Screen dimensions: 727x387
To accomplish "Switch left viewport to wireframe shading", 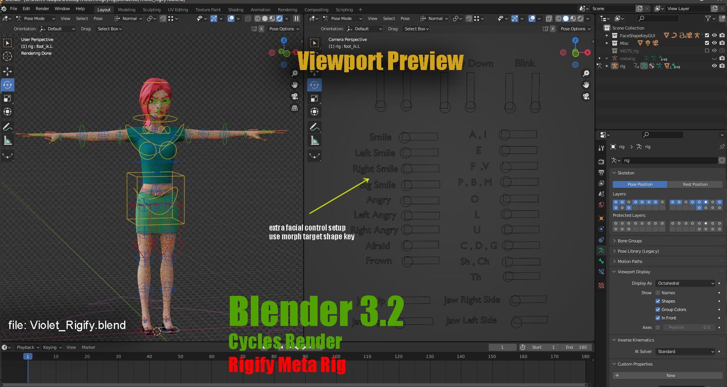I will tap(257, 19).
